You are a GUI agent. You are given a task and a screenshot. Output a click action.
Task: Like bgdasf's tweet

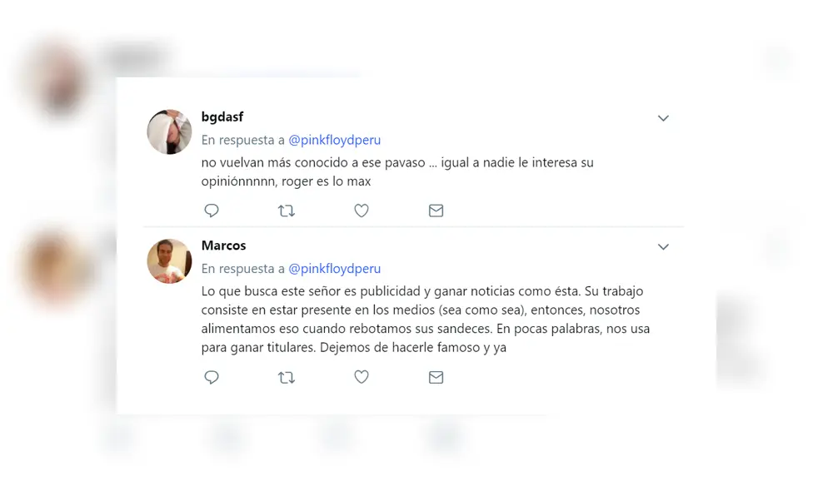pos(362,211)
